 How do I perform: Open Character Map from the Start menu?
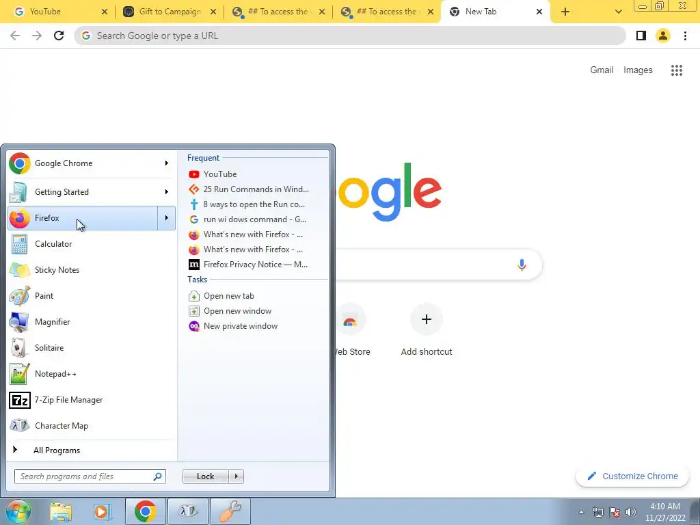[x=92, y=425]
